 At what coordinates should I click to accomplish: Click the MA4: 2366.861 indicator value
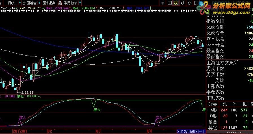(x=85, y=8)
